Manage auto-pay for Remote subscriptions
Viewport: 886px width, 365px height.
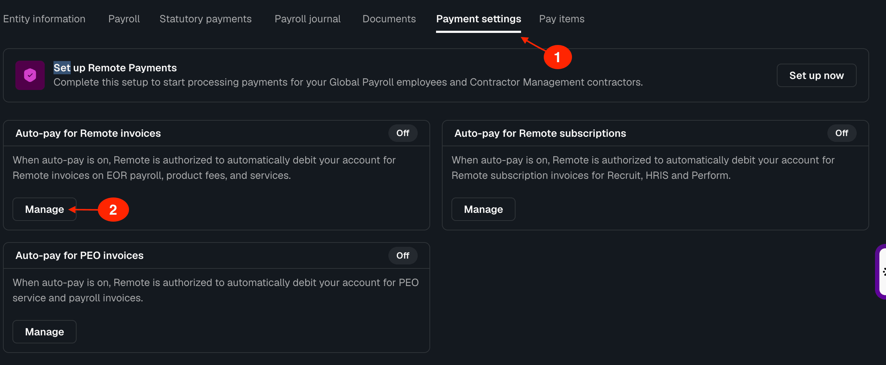coord(483,209)
